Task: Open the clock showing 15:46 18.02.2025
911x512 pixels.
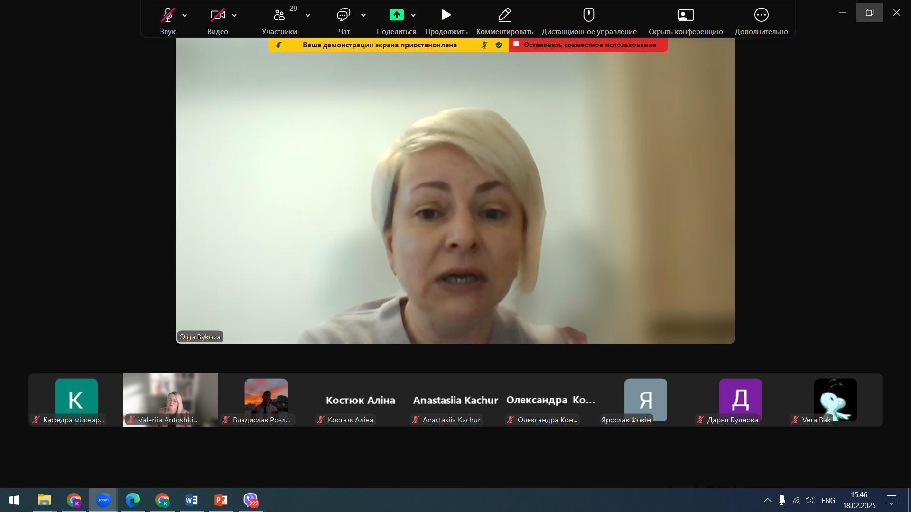Action: [859, 500]
